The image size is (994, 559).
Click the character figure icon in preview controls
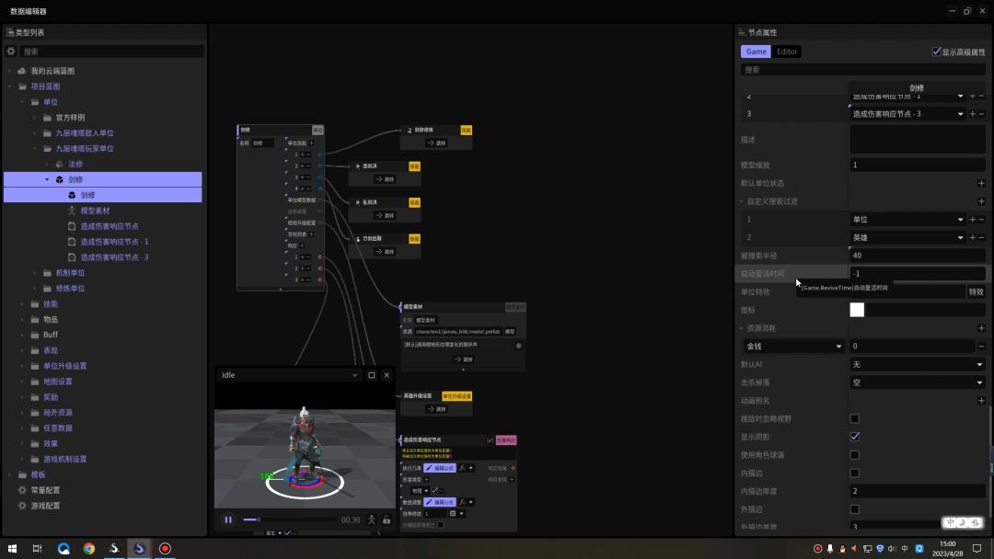point(372,520)
